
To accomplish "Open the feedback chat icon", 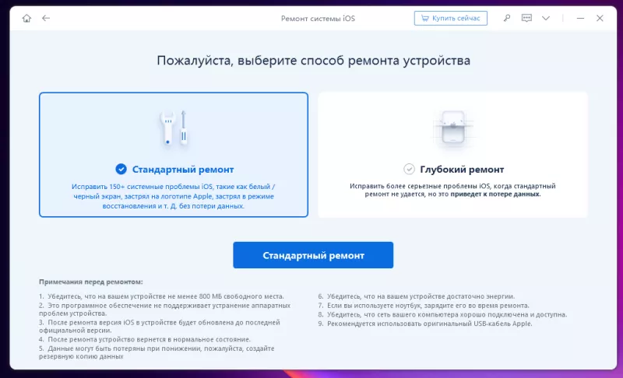I will [x=526, y=18].
